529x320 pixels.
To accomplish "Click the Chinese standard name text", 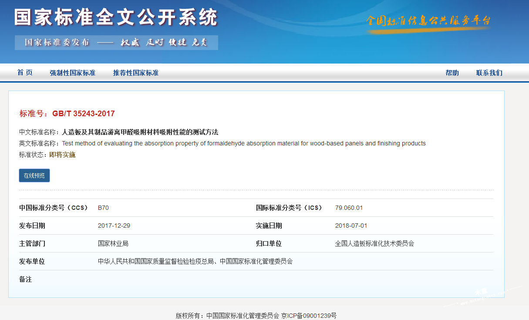I will coord(140,132).
